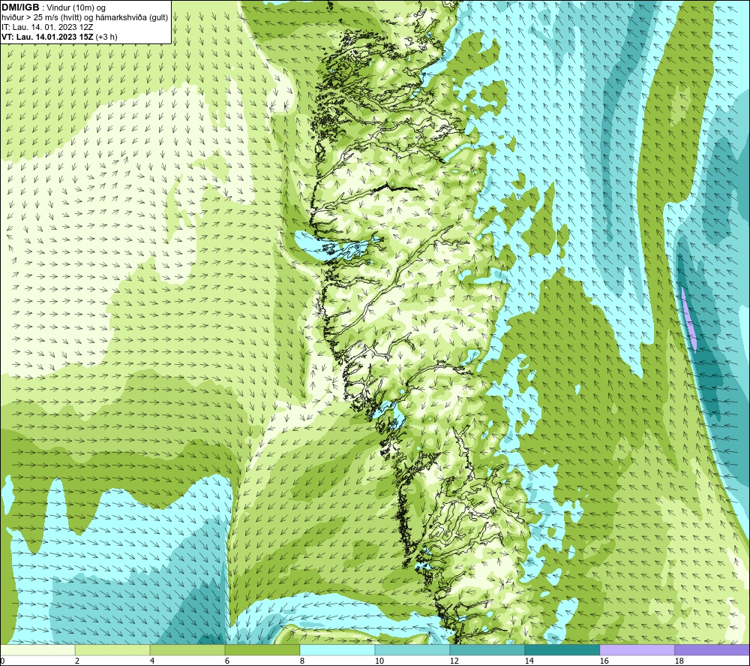Image resolution: width=750 pixels, height=666 pixels.
Task: Click the purple legend swatch above 18
Action: [x=712, y=649]
